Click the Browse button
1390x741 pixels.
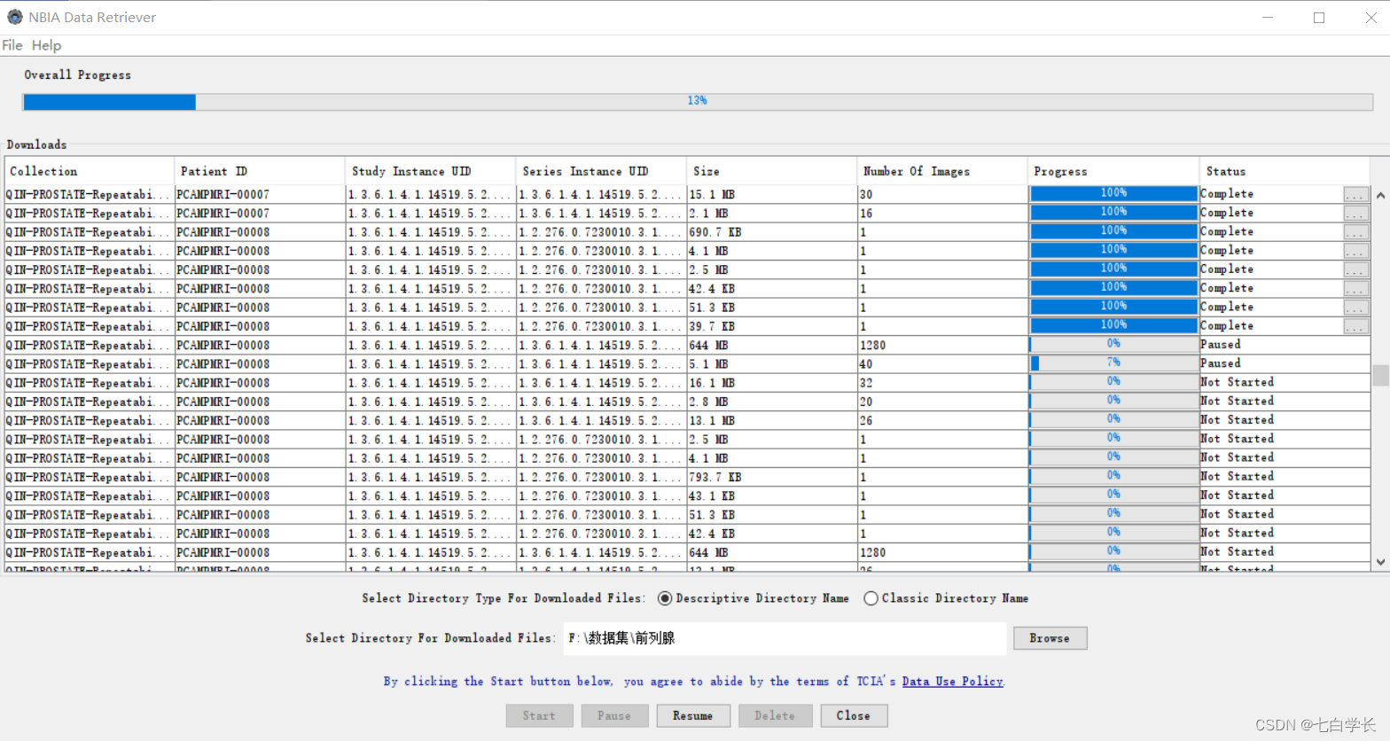[x=1050, y=638]
